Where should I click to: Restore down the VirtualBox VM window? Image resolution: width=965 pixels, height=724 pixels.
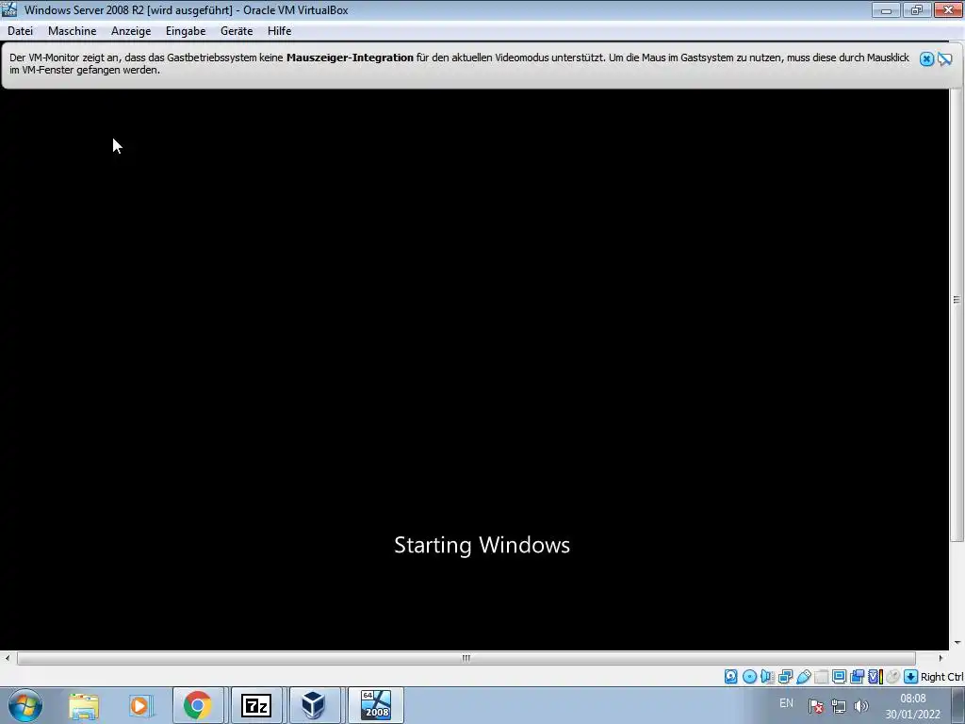916,9
